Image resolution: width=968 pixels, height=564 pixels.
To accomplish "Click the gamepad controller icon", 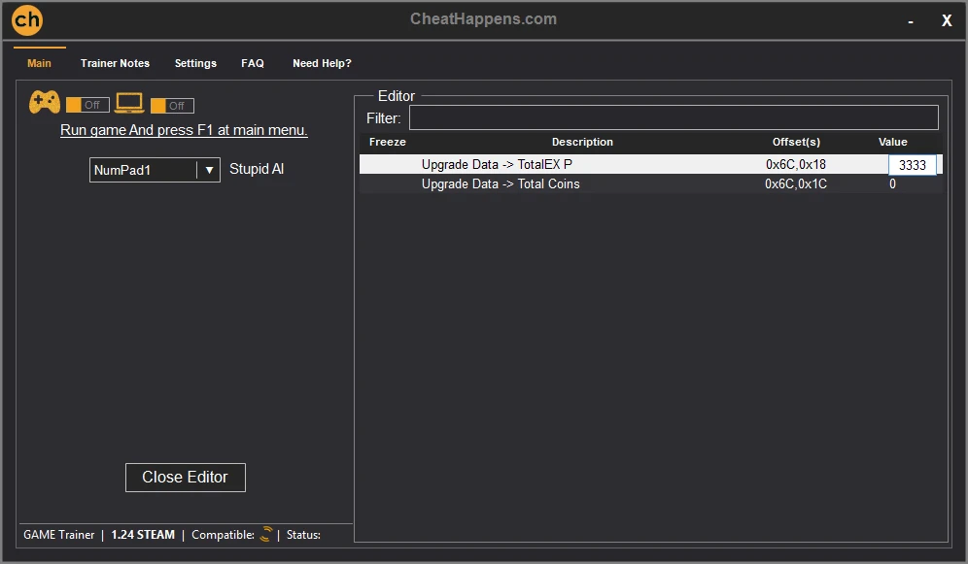I will pos(45,101).
